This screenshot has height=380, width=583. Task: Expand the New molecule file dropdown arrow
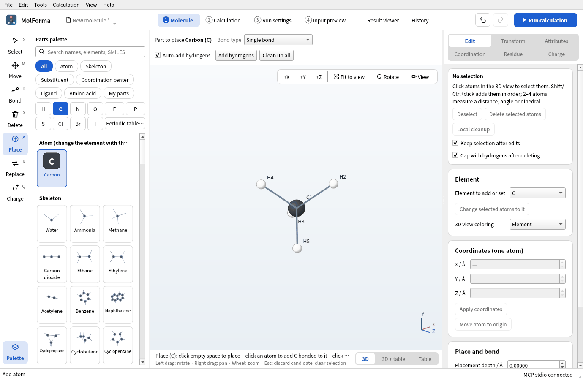tap(114, 24)
